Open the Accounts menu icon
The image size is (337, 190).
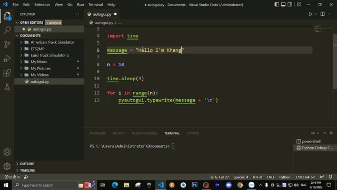point(7,152)
